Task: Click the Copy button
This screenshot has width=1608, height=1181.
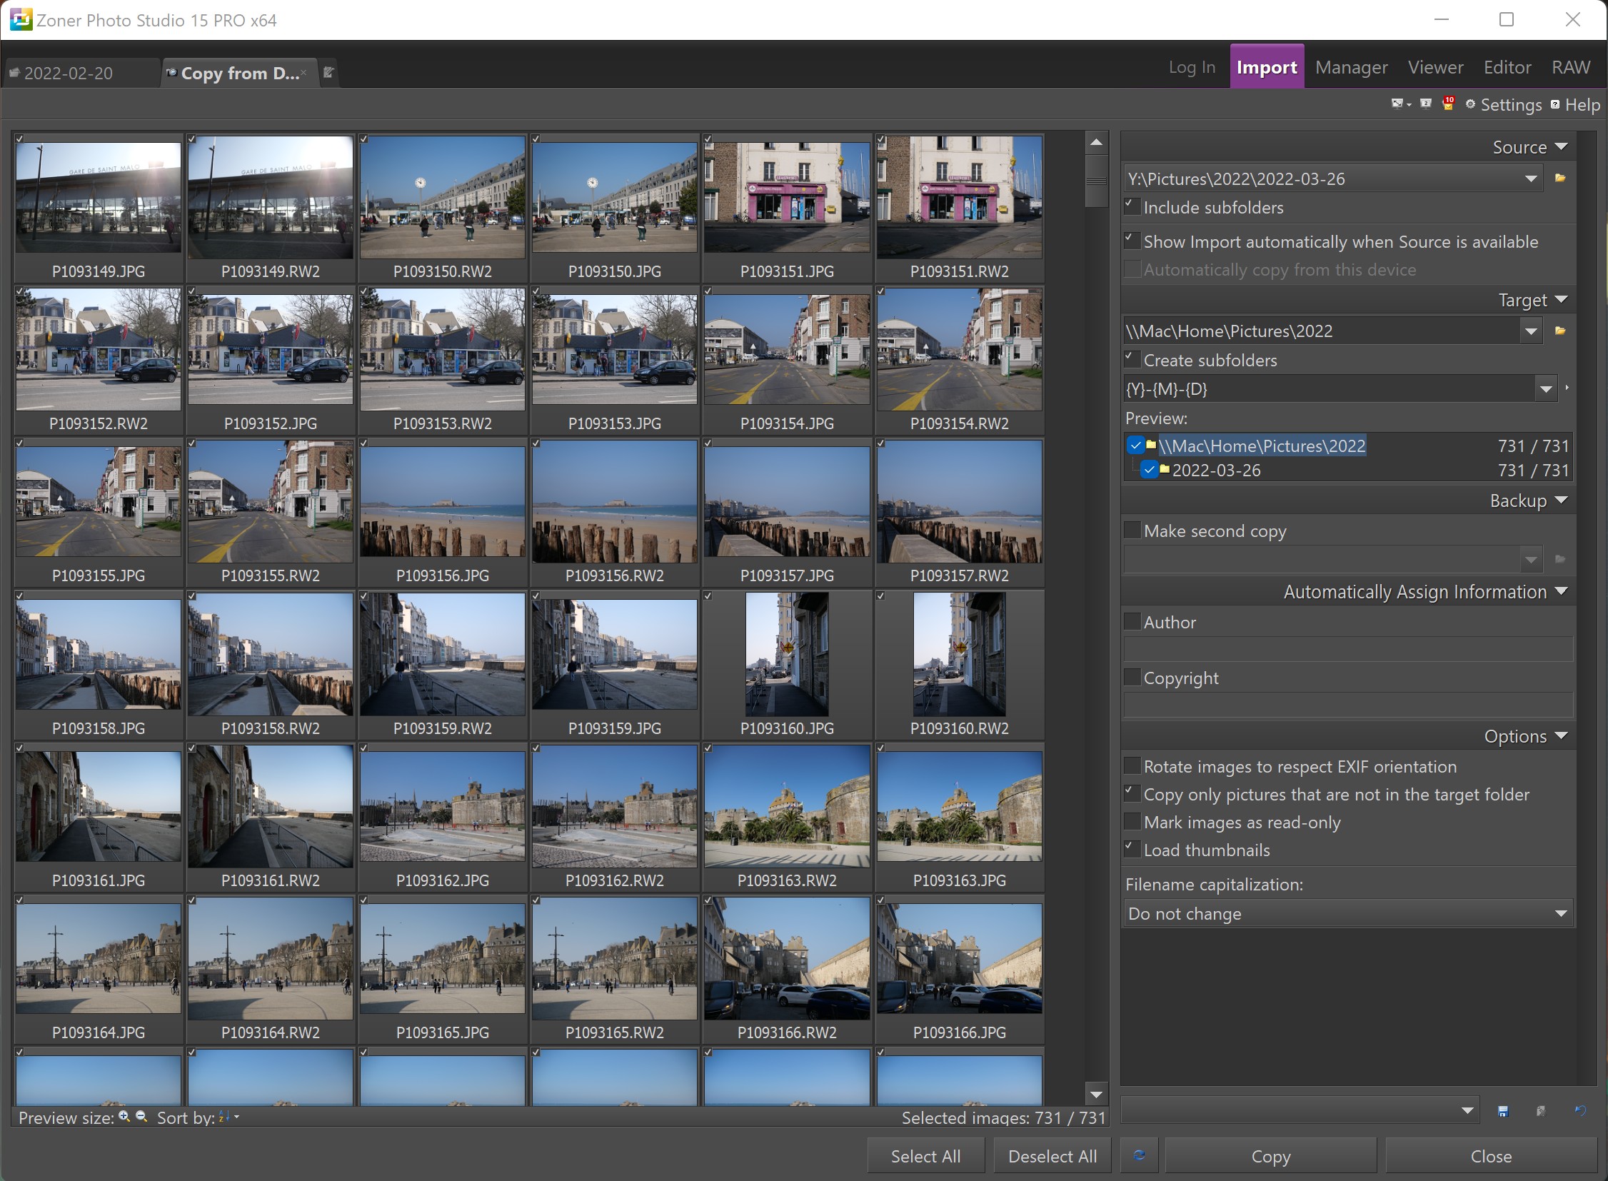Action: (1270, 1156)
